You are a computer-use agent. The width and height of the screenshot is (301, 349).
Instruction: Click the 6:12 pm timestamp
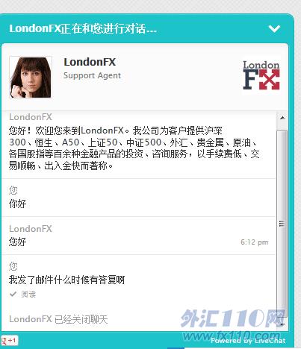click(255, 242)
